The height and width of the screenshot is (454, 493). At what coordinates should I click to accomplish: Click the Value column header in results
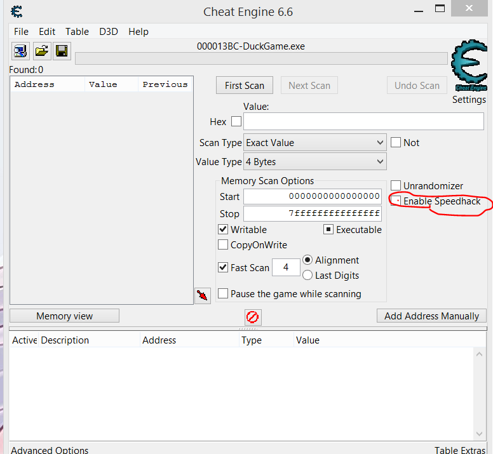tap(111, 84)
